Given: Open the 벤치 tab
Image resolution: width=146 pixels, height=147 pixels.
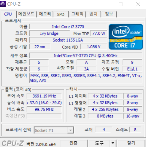Looking at the screenshot, I should pos(93,14).
